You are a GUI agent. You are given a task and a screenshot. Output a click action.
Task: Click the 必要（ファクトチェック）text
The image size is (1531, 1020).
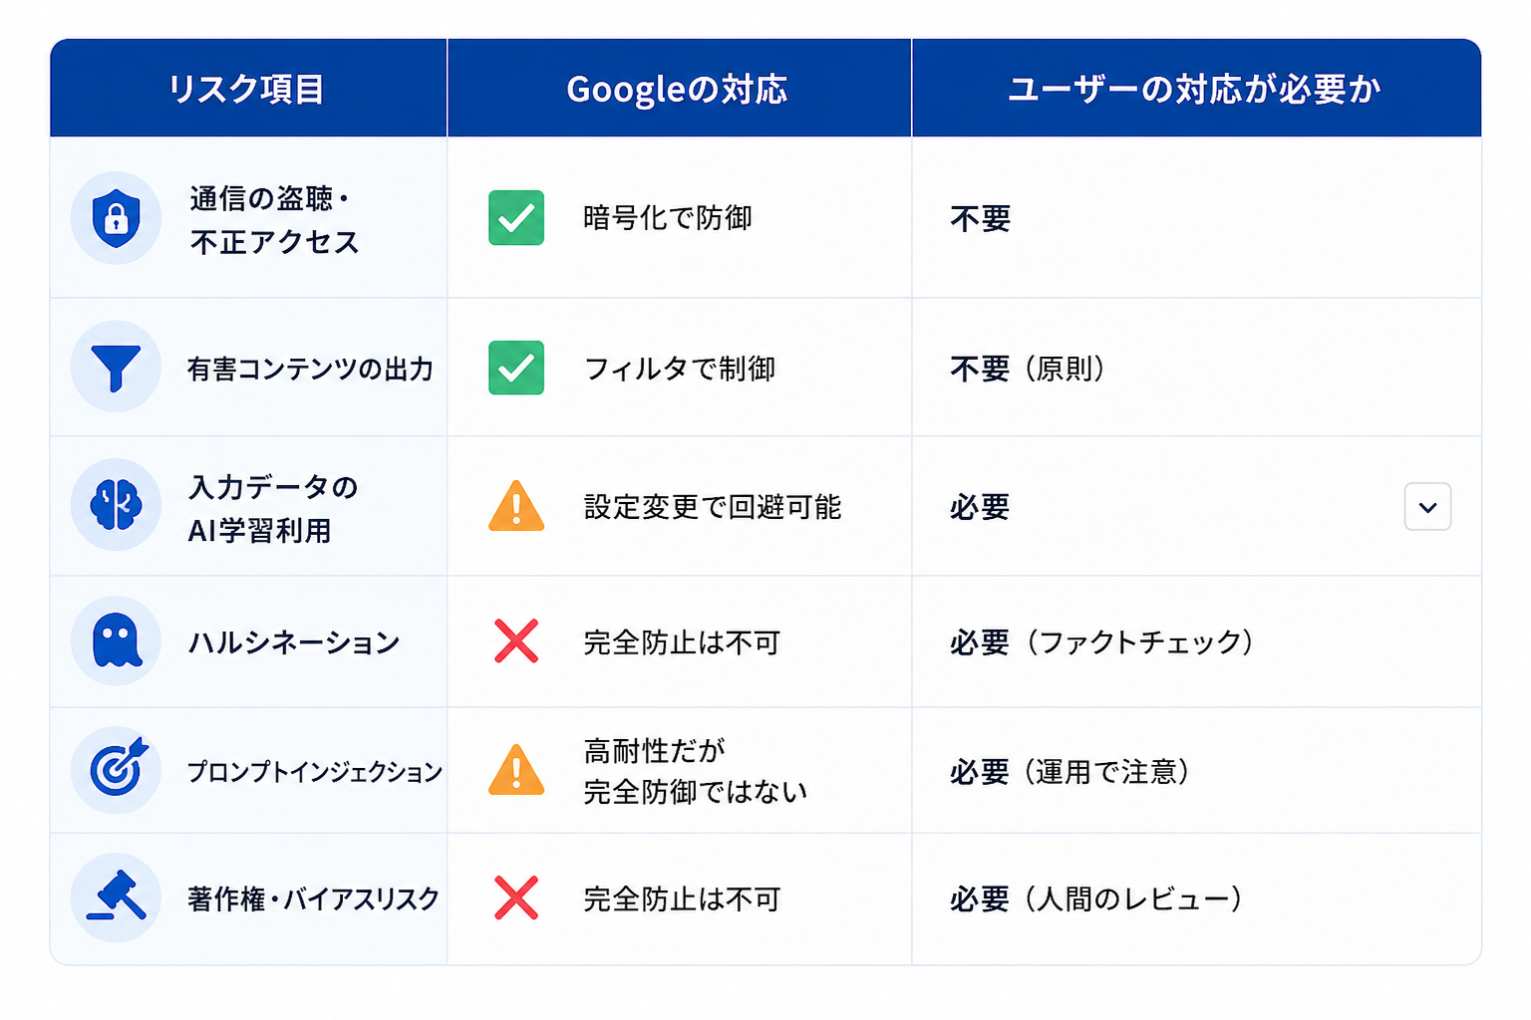pyautogui.click(x=1102, y=641)
